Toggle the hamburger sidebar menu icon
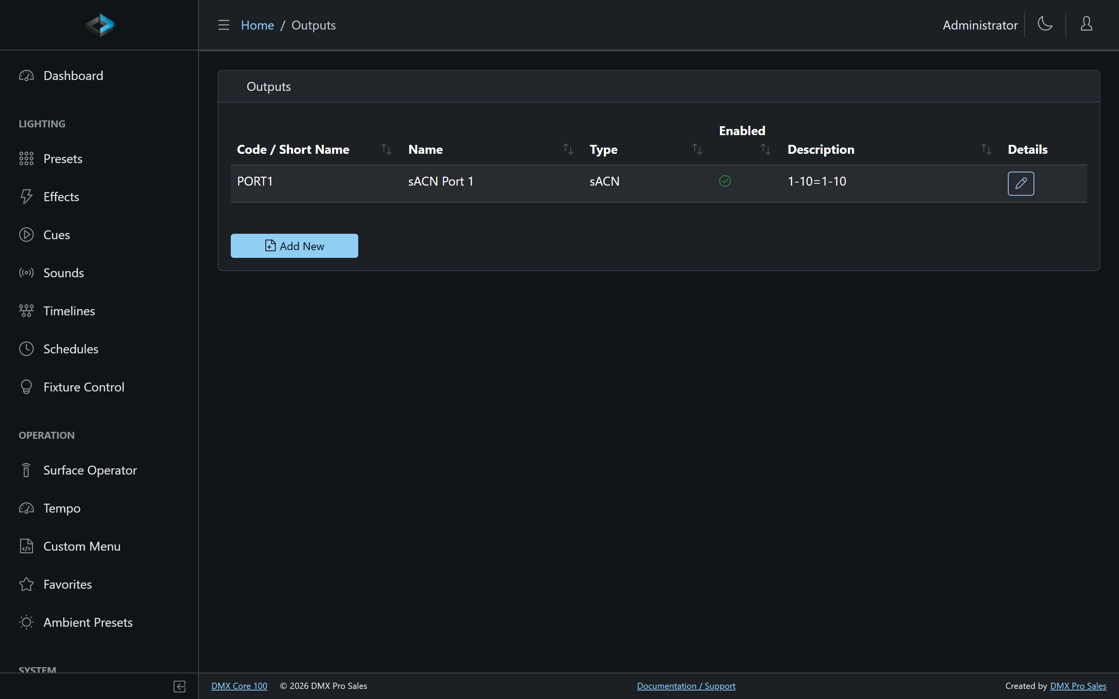 224,25
